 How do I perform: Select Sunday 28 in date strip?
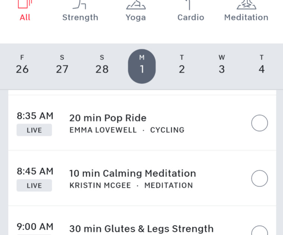(102, 65)
